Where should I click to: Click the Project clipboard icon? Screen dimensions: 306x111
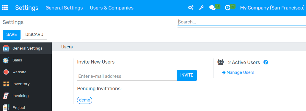tap(6, 107)
